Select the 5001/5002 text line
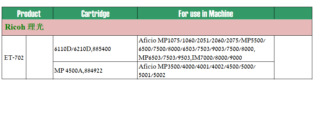 [x=152, y=75]
